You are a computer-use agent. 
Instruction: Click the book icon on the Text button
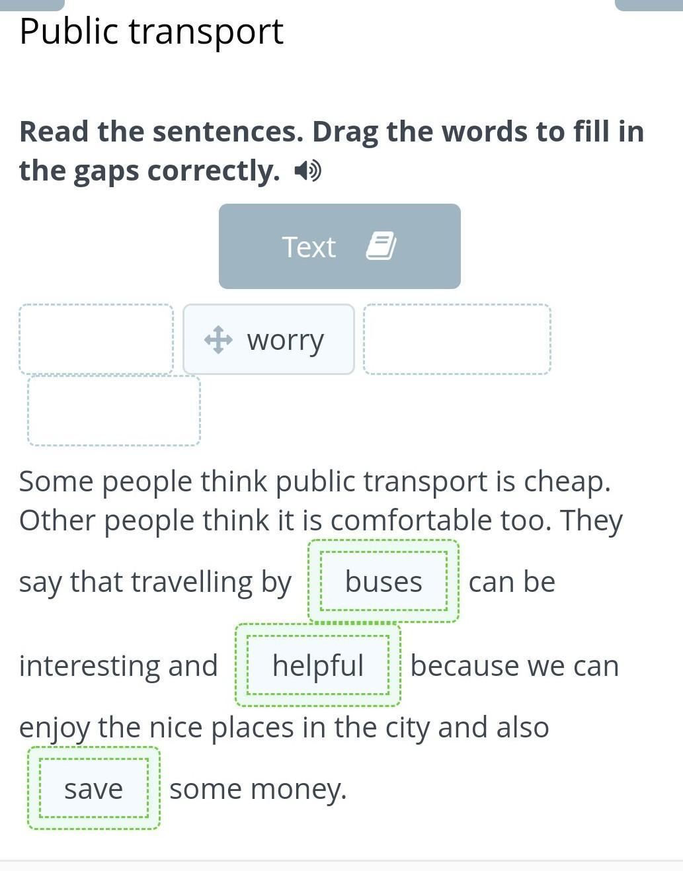pyautogui.click(x=381, y=246)
